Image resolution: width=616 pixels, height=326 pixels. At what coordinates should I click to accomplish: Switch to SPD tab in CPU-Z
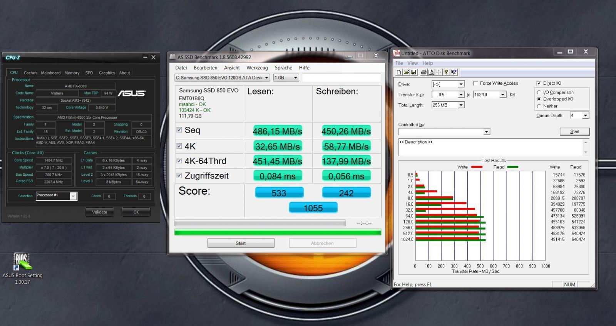pos(89,73)
